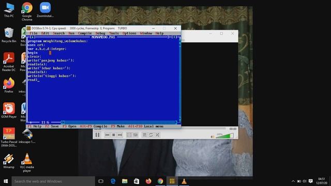
Task: Click Alt+F10 Local menu in status line
Action: (x=146, y=126)
